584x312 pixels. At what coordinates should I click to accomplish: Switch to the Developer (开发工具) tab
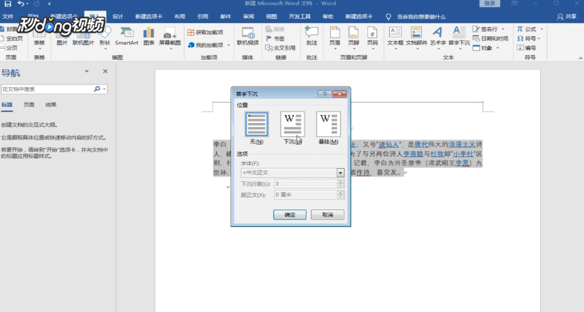click(x=300, y=16)
